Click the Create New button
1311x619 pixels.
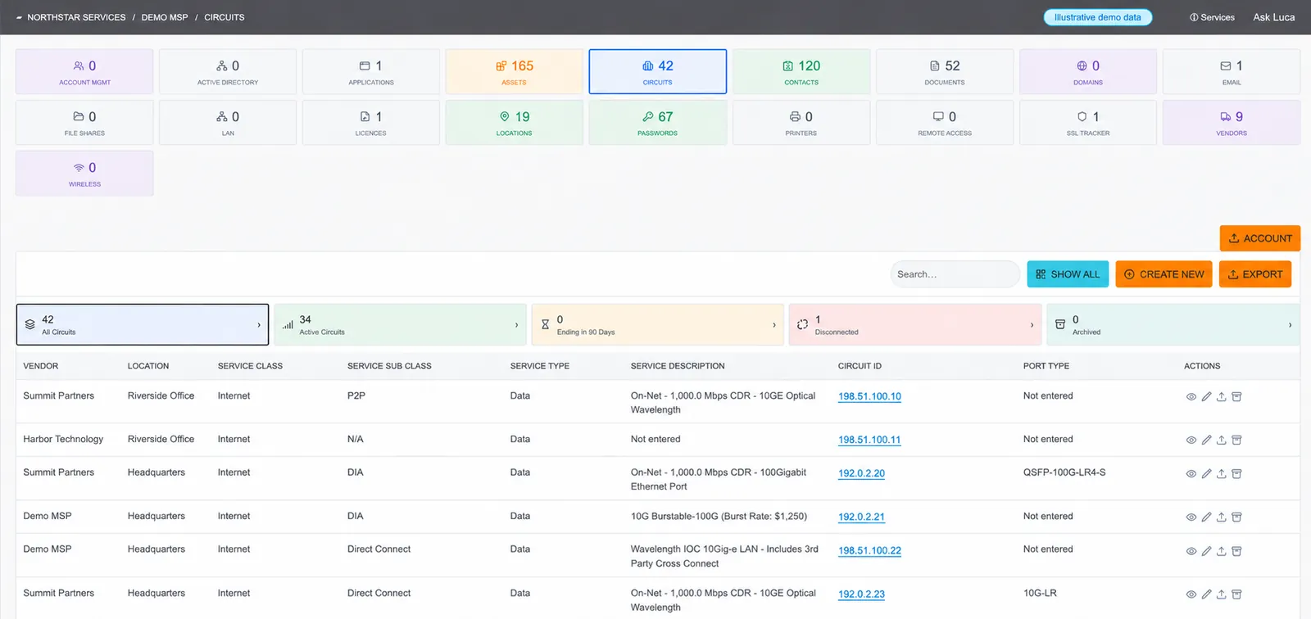(x=1164, y=274)
